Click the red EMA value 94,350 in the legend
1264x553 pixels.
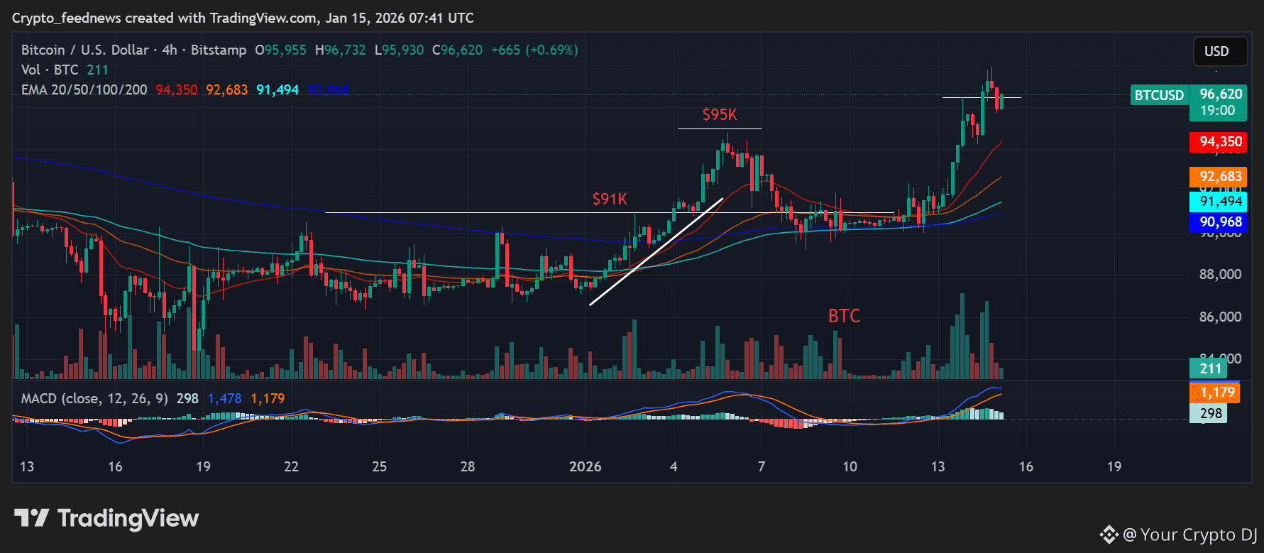pyautogui.click(x=177, y=89)
